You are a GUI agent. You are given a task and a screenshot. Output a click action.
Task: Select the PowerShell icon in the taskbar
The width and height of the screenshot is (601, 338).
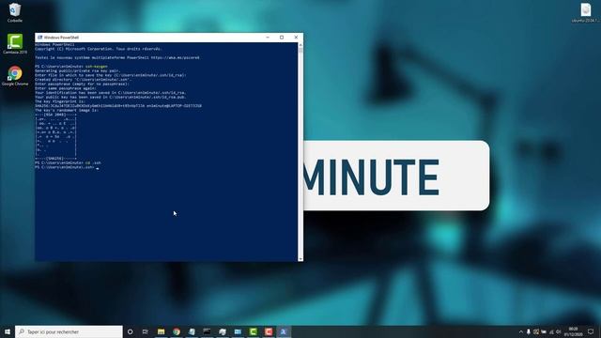284,331
